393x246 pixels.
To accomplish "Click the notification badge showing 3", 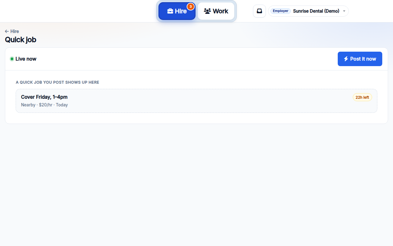I will click(x=191, y=6).
